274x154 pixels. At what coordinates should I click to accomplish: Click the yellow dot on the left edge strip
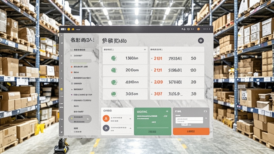point(61,89)
